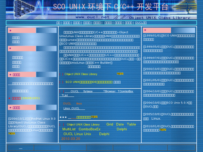Click red brackets before OUCL Sybase link
203x152 pixels.
click(x=62, y=91)
